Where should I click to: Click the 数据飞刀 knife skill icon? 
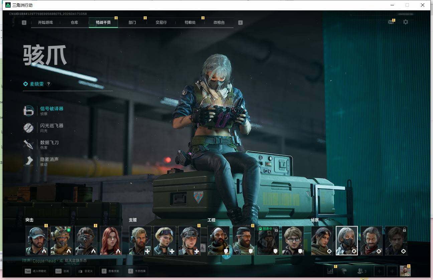[29, 145]
